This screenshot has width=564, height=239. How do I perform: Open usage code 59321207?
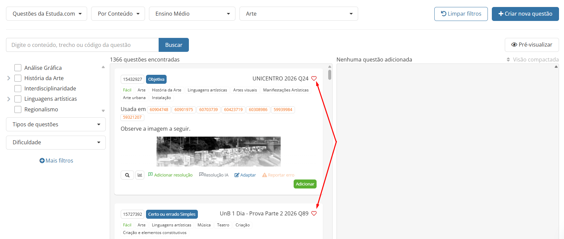coord(132,117)
